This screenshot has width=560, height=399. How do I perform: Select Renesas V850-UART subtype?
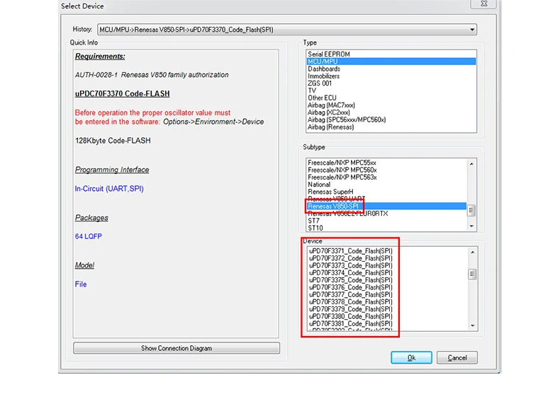tap(386, 199)
